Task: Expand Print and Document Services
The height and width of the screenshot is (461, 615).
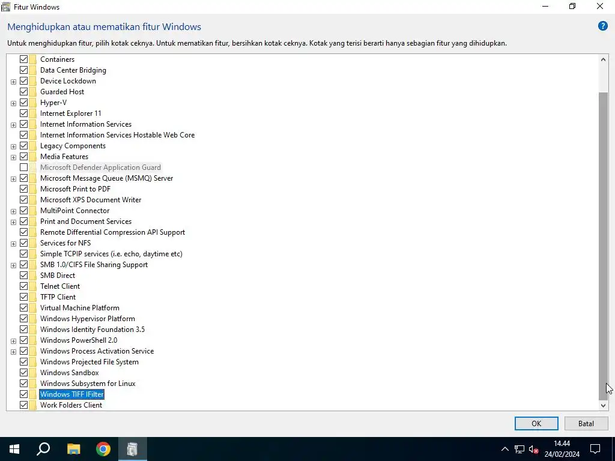Action: 13,222
